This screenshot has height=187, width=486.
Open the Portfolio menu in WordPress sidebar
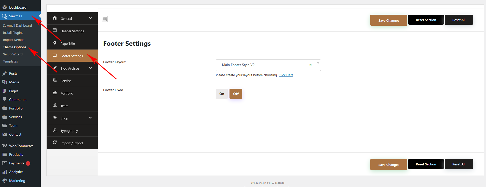(20, 108)
